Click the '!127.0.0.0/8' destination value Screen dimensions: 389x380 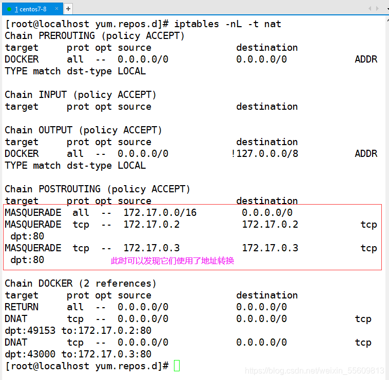pos(264,154)
